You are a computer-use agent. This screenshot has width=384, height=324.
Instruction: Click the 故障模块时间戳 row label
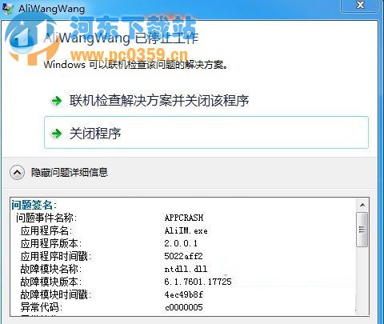[56, 294]
